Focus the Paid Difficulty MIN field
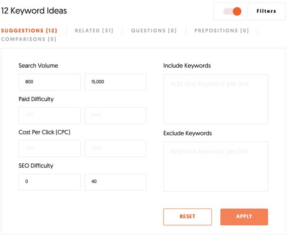 (x=50, y=115)
